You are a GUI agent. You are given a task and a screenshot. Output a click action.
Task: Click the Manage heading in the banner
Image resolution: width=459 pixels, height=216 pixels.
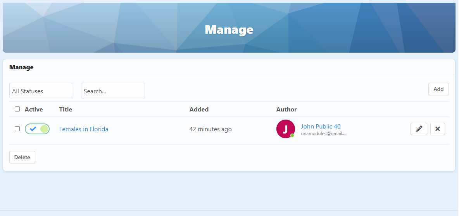(x=229, y=30)
